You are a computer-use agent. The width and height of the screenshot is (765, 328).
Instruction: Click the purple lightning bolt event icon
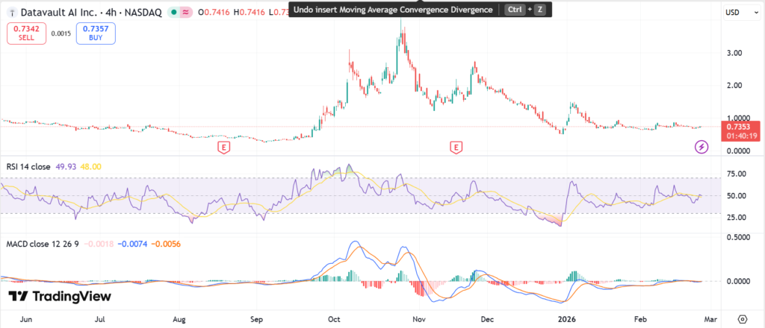(701, 146)
